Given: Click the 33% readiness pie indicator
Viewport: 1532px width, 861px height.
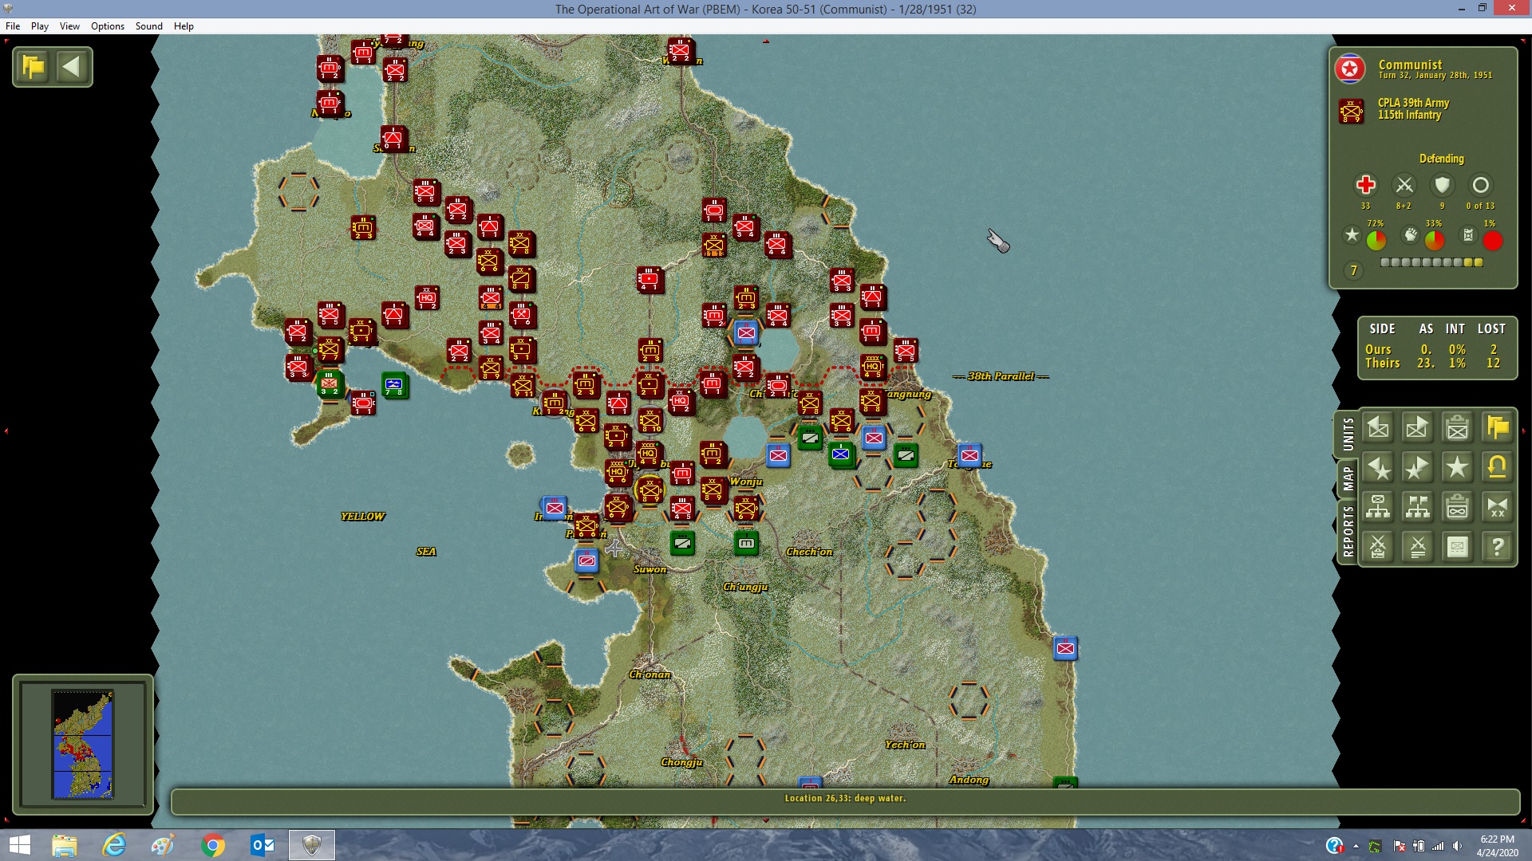Looking at the screenshot, I should click(1434, 240).
